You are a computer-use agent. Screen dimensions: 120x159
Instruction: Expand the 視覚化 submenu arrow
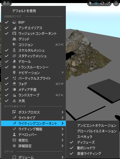63,140
